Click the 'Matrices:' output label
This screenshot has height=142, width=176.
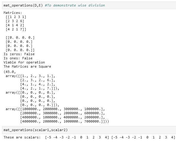point(13,13)
